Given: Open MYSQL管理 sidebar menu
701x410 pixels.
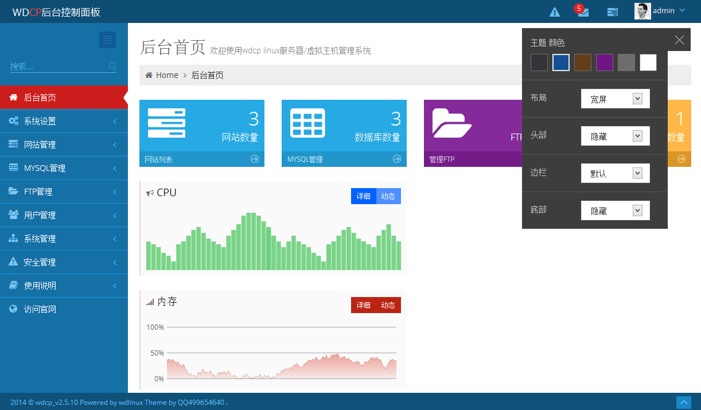Looking at the screenshot, I should click(x=64, y=168).
